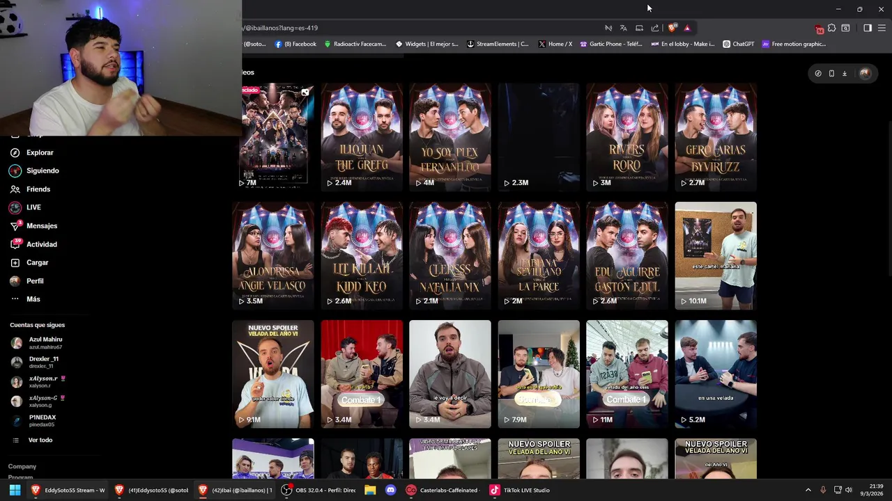Show hidden system tray icons
The image size is (892, 501).
(808, 491)
